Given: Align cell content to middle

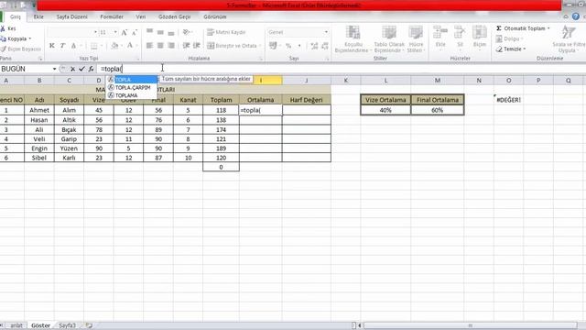Looking at the screenshot, I should pyautogui.click(x=160, y=32).
